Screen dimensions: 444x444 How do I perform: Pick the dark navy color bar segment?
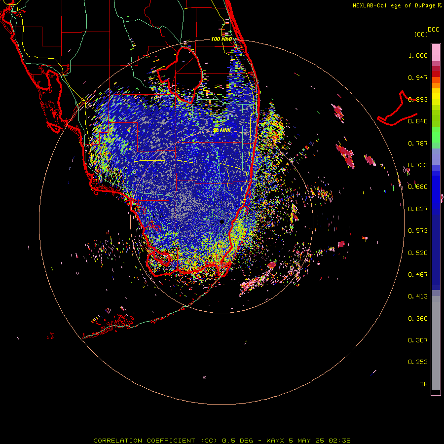pyautogui.click(x=436, y=252)
